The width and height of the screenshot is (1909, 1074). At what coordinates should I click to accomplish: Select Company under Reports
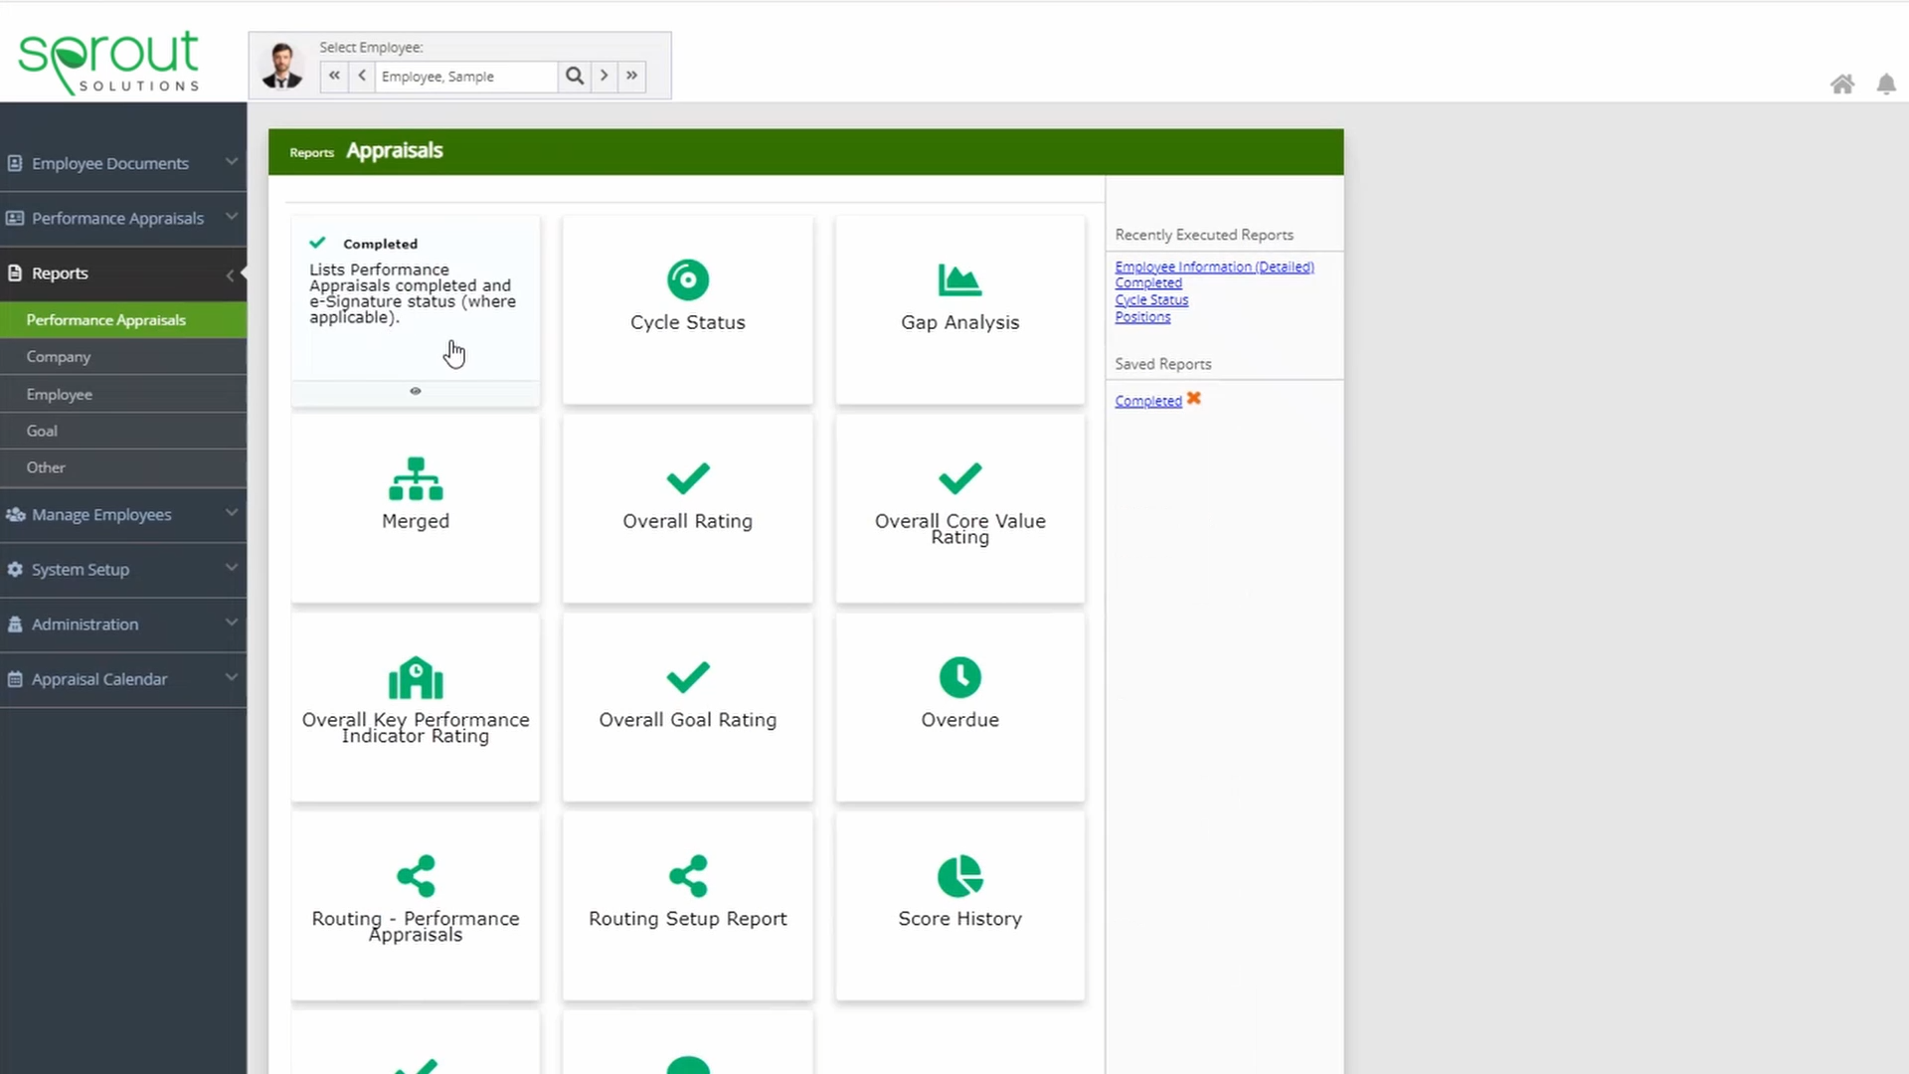coord(58,356)
